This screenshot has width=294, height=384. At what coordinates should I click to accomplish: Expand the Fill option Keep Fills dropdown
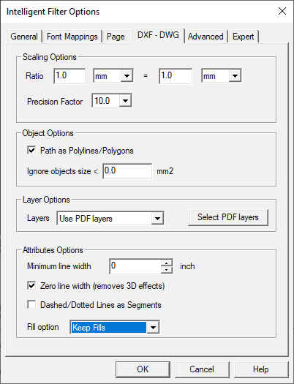click(115, 327)
